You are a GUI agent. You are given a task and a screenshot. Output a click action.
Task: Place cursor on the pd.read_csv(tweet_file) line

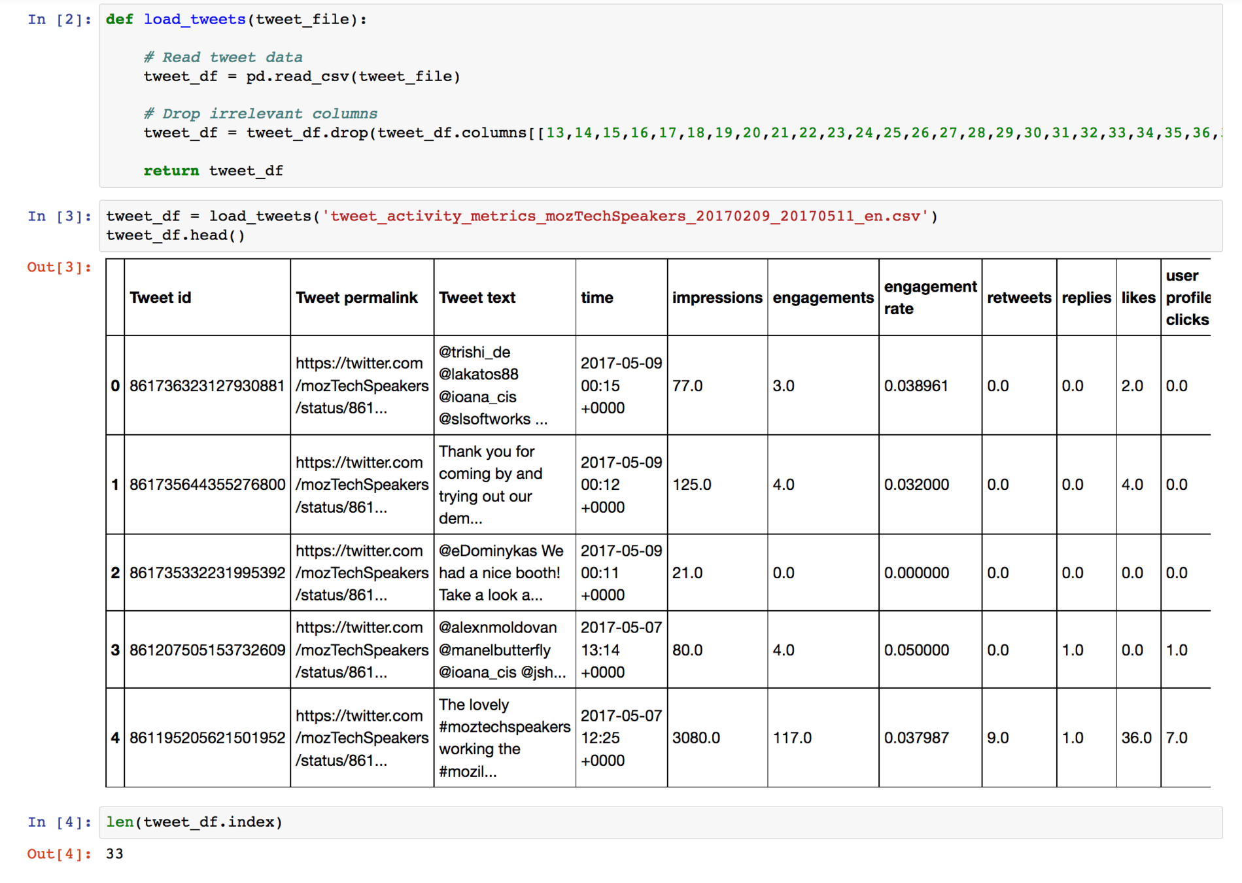click(x=302, y=77)
